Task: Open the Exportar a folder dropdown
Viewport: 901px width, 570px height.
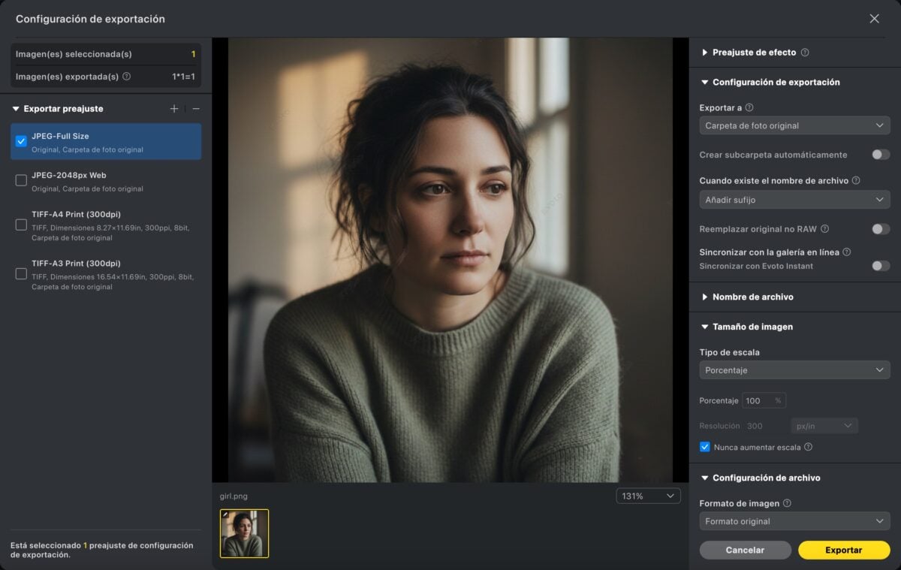Action: pyautogui.click(x=794, y=125)
